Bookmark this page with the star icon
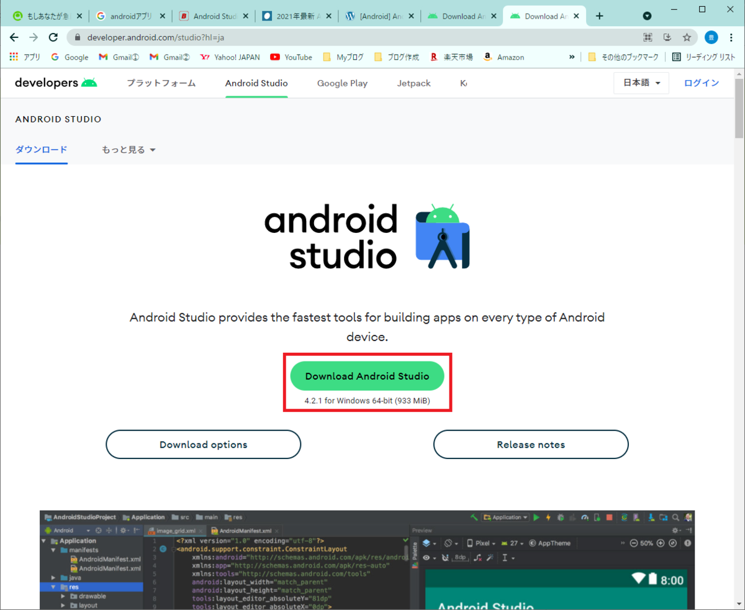745x610 pixels. coord(687,37)
